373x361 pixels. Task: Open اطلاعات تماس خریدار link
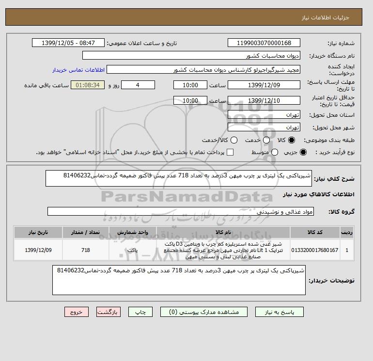point(78,70)
